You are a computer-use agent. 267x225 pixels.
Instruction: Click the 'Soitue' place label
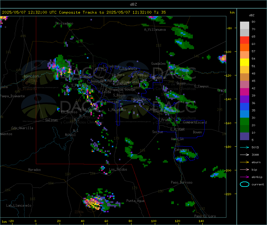coord(158,132)
